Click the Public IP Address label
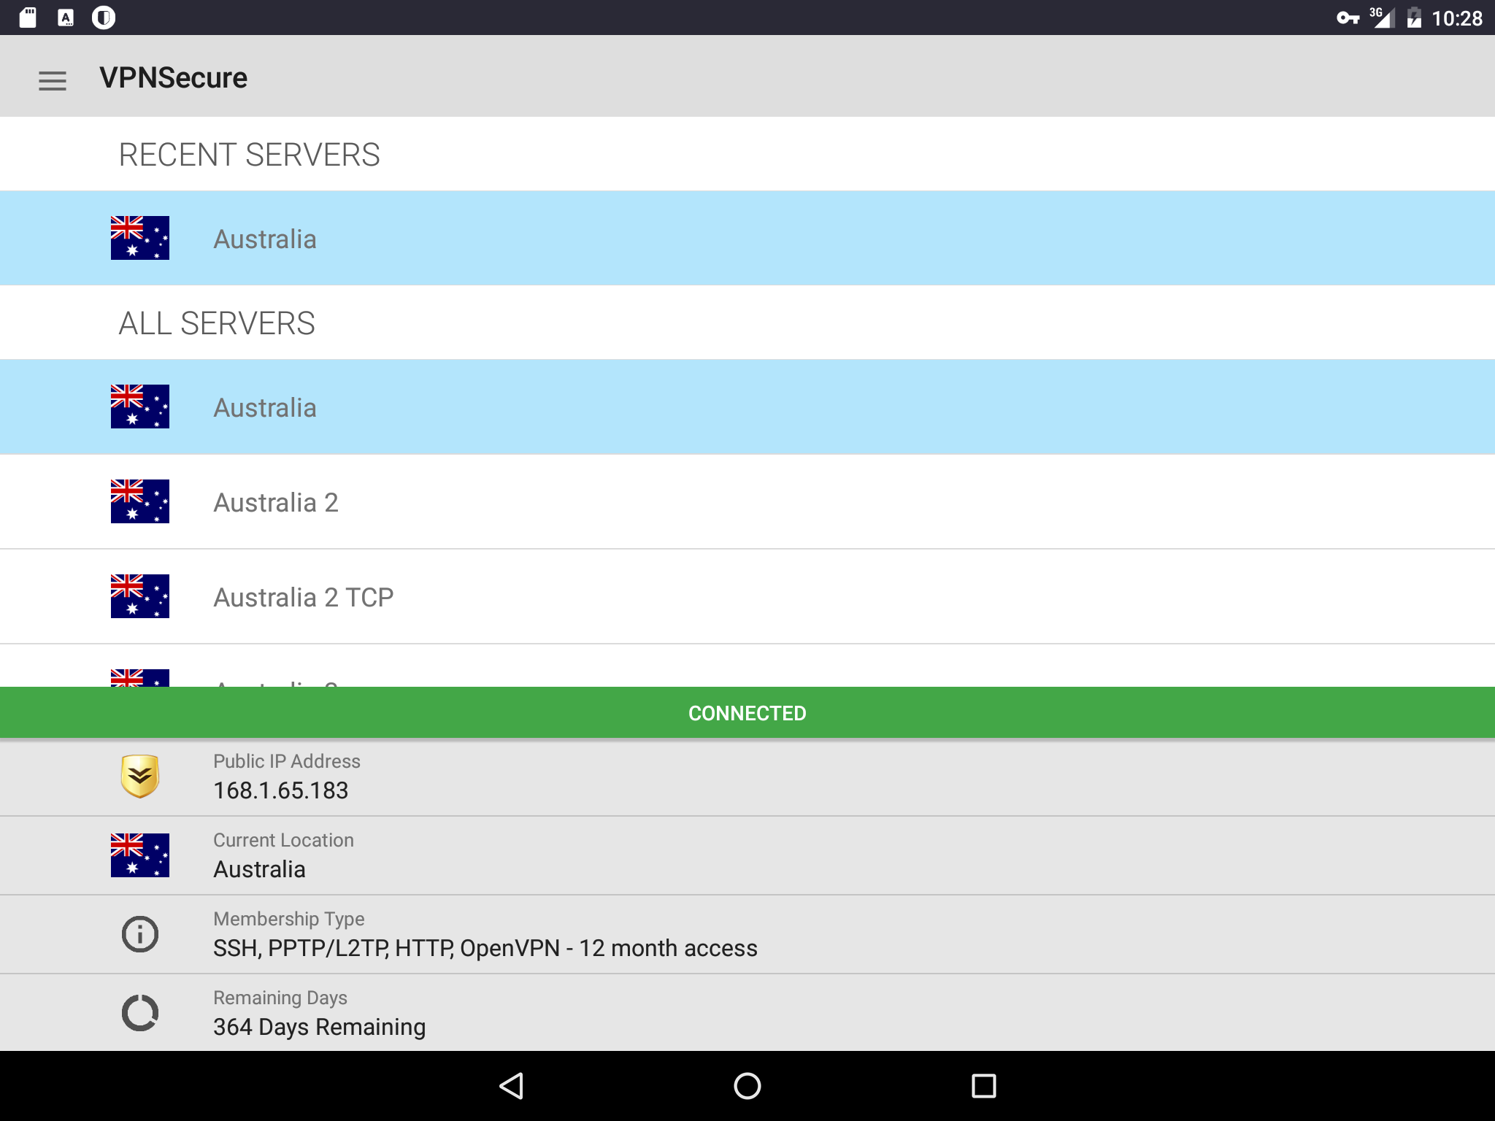 [287, 761]
